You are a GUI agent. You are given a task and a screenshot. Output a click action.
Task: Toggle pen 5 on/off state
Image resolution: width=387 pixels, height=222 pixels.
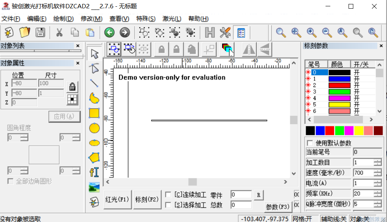coord(356,104)
